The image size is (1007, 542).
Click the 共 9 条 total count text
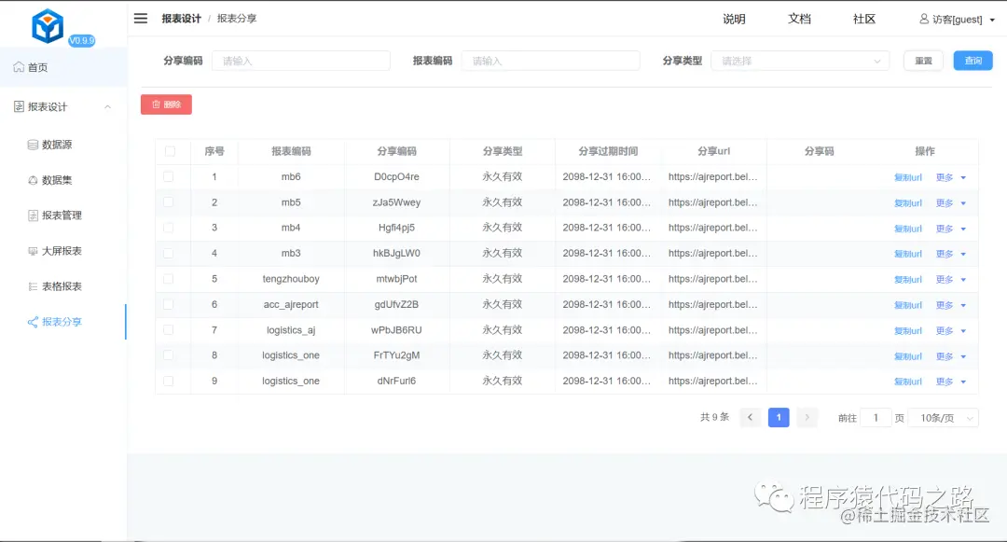click(x=714, y=417)
